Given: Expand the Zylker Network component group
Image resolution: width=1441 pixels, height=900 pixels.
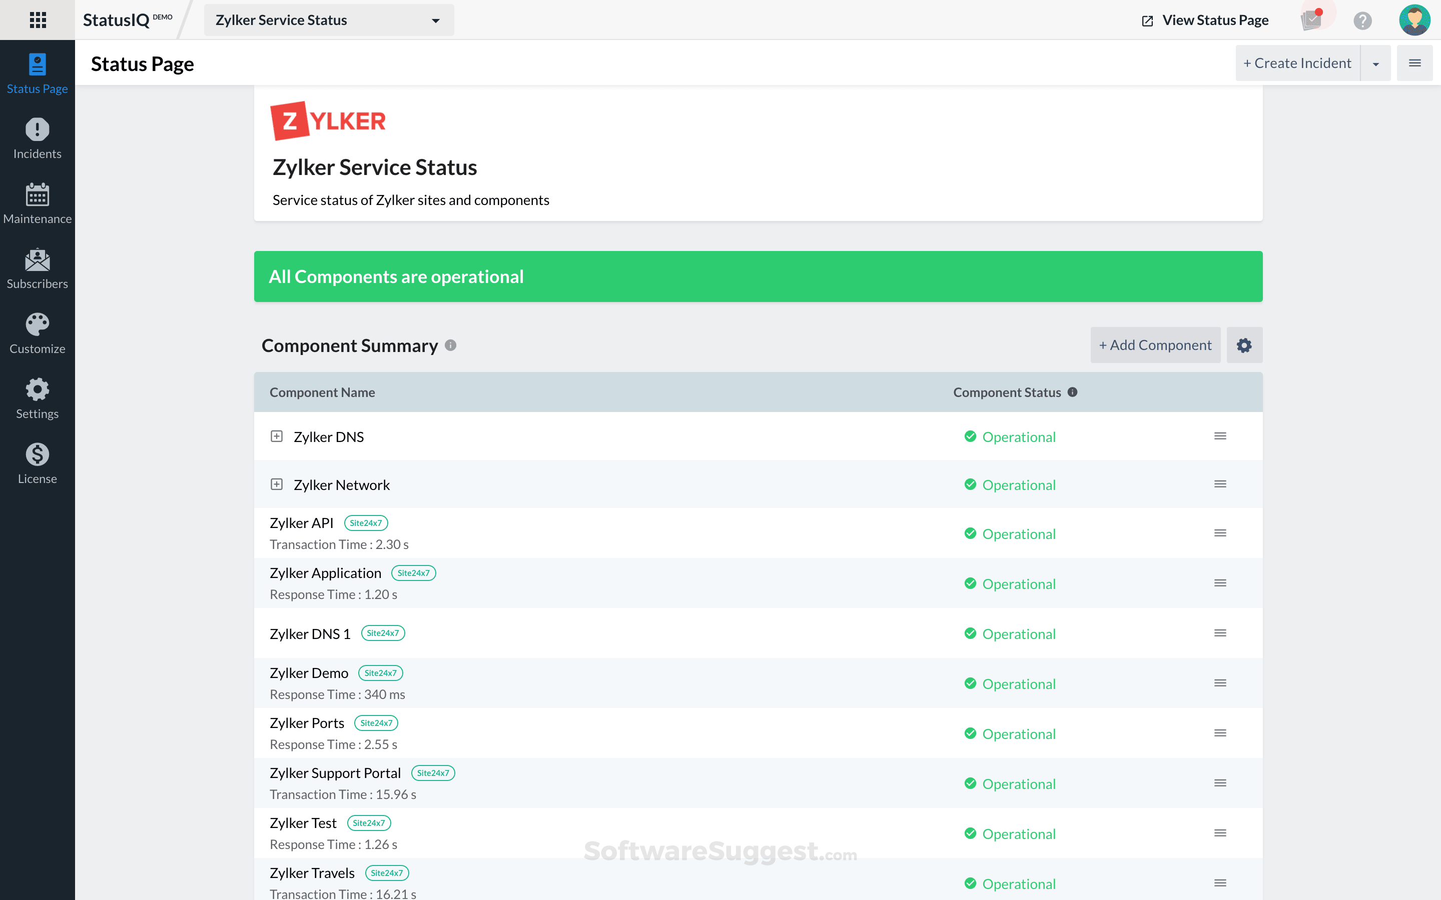Looking at the screenshot, I should pos(277,484).
